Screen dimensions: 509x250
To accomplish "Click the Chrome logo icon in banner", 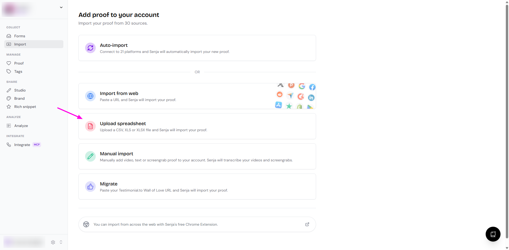I will coord(86,224).
